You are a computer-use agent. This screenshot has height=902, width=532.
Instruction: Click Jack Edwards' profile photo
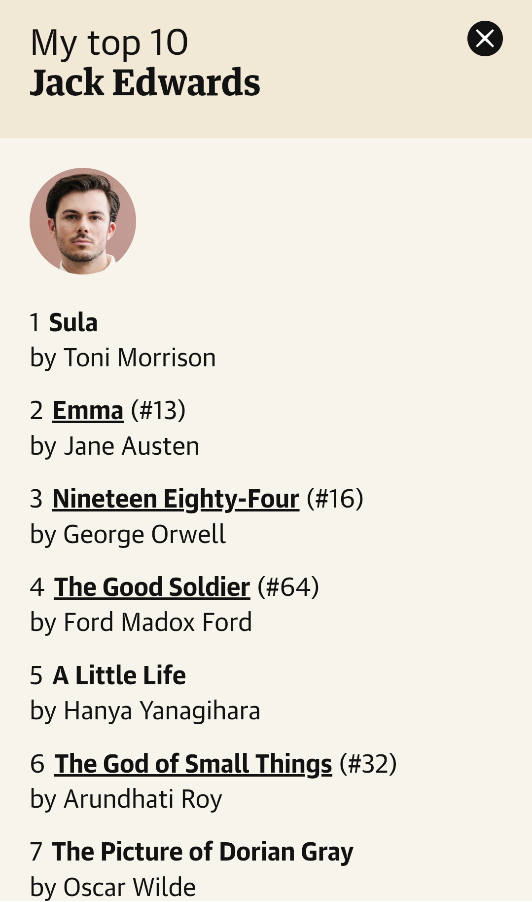(83, 221)
